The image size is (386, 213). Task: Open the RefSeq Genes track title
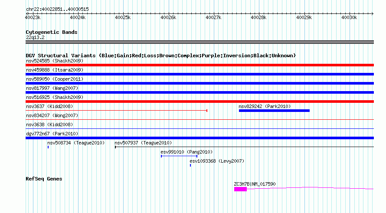44,179
